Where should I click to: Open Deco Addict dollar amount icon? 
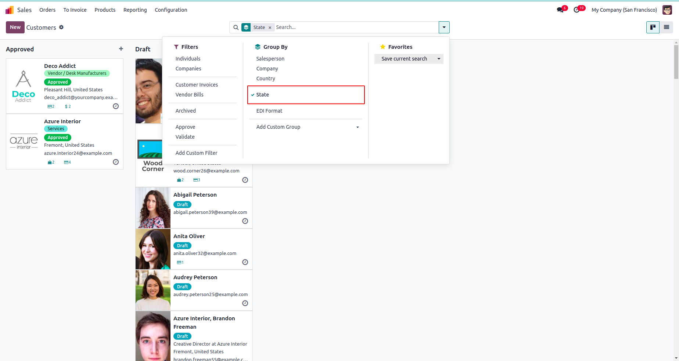(x=68, y=106)
